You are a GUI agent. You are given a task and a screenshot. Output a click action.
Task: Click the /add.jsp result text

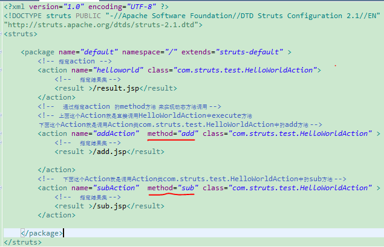109,152
